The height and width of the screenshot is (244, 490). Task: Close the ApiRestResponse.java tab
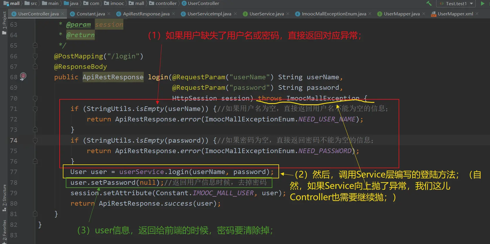(173, 14)
